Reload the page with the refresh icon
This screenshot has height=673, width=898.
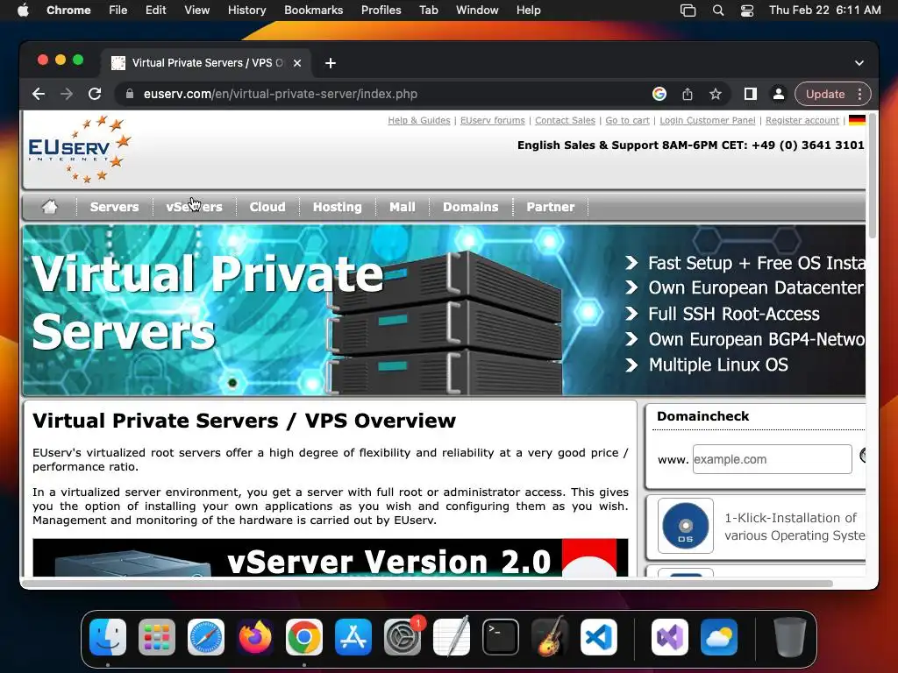[x=95, y=94]
